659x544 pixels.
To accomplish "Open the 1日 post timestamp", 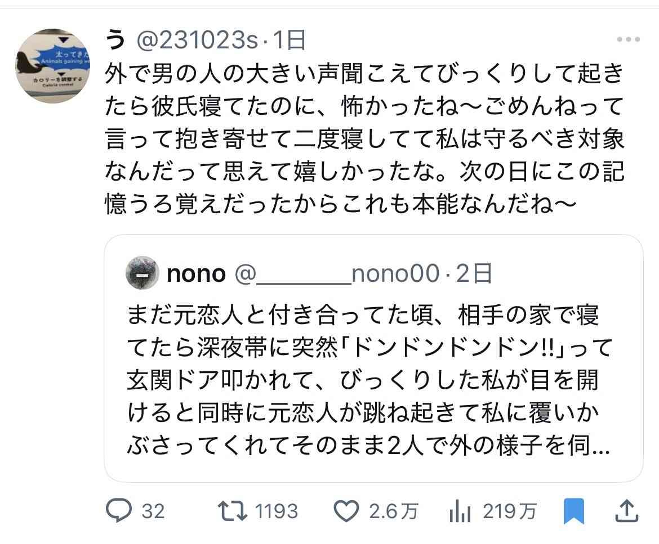I will [290, 41].
